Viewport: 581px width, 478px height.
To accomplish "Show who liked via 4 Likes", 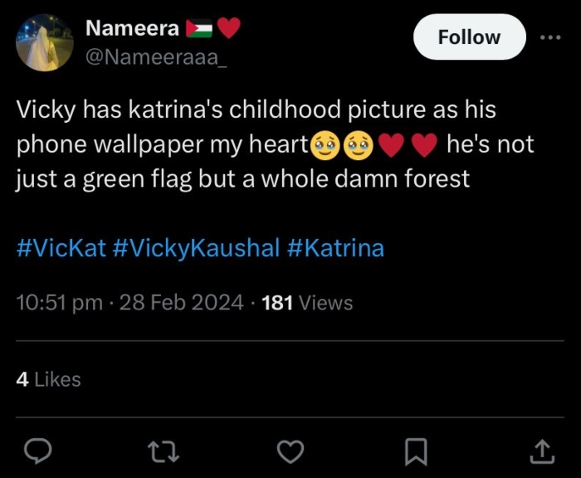I will coord(48,379).
